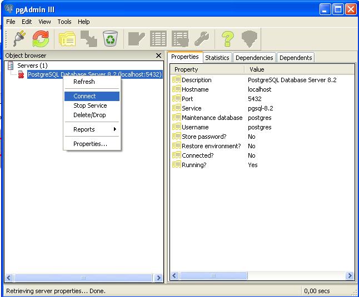The height and width of the screenshot is (297, 359).
Task: Open the View menu
Action: pos(44,22)
